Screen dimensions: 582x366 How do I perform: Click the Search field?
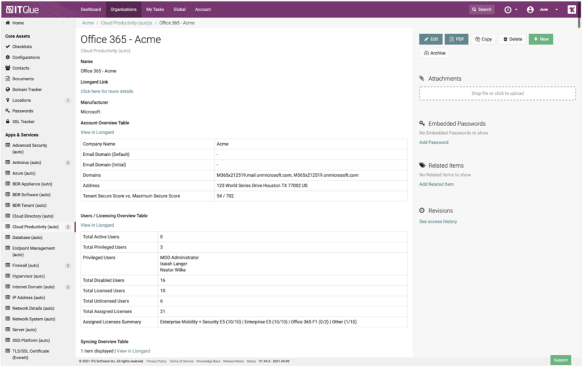coord(482,10)
